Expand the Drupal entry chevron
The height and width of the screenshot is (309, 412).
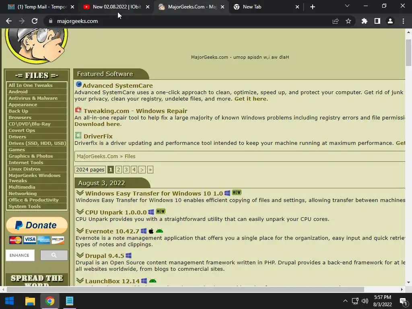[x=80, y=255]
